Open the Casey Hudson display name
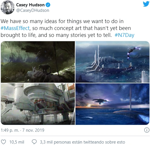Viewport: 150px width, 145px height. pos(30,5)
